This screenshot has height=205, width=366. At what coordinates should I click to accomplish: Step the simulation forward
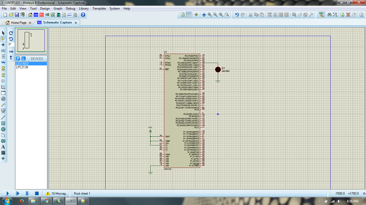click(x=17, y=193)
